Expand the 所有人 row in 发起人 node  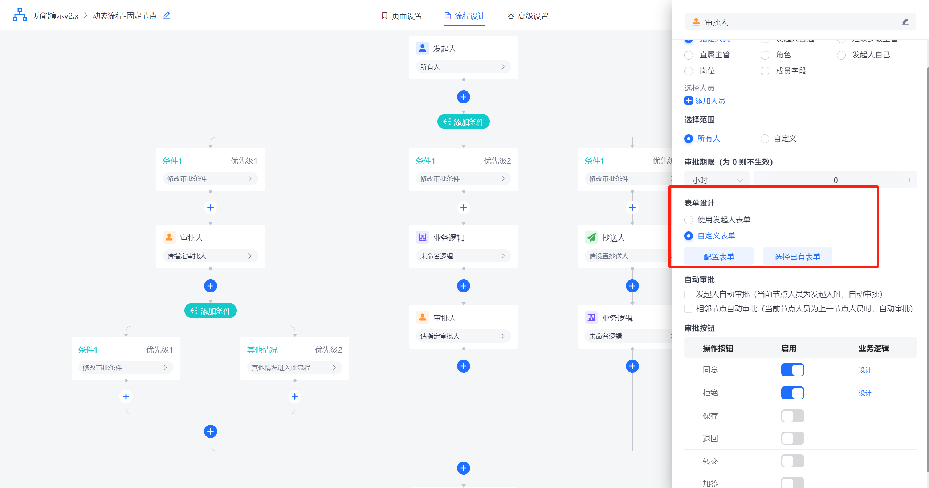[463, 67]
